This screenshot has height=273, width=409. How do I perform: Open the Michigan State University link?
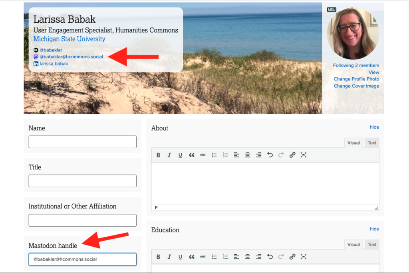tap(69, 39)
